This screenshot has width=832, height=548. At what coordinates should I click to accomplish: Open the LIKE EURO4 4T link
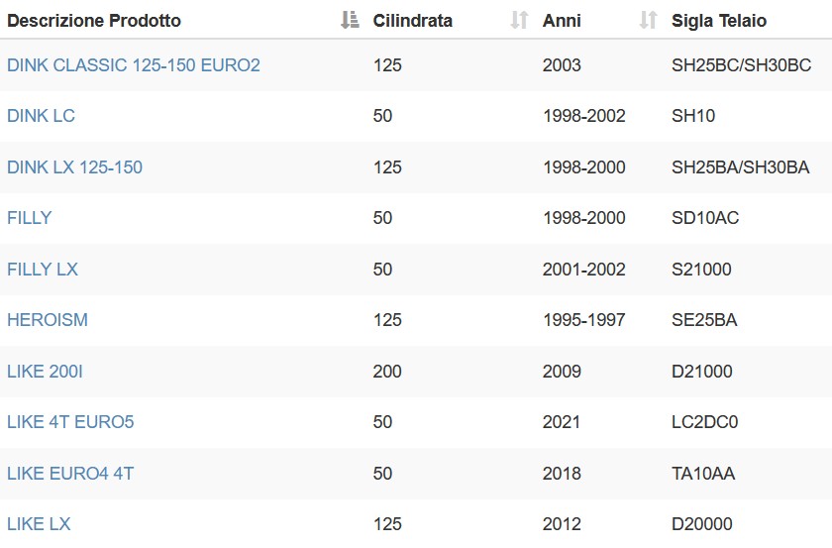[70, 473]
